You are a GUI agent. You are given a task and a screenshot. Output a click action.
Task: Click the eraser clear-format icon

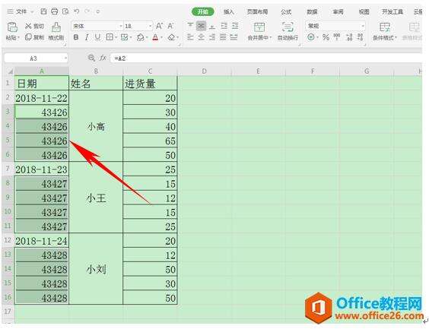click(x=172, y=37)
